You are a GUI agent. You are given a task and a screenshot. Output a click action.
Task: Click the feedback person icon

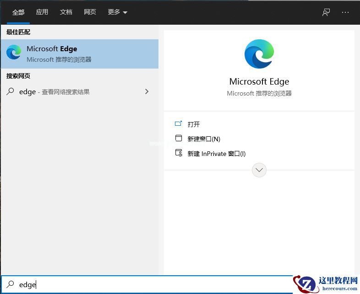[x=326, y=12]
